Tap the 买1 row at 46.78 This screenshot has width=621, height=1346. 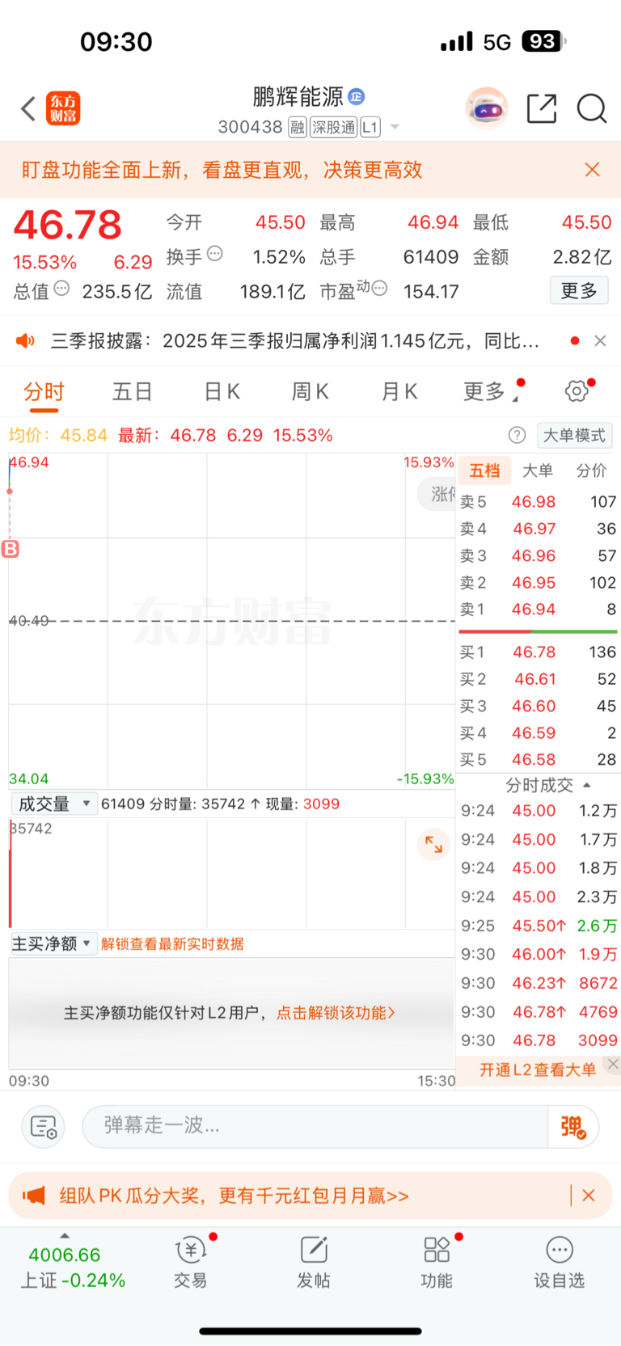click(539, 652)
